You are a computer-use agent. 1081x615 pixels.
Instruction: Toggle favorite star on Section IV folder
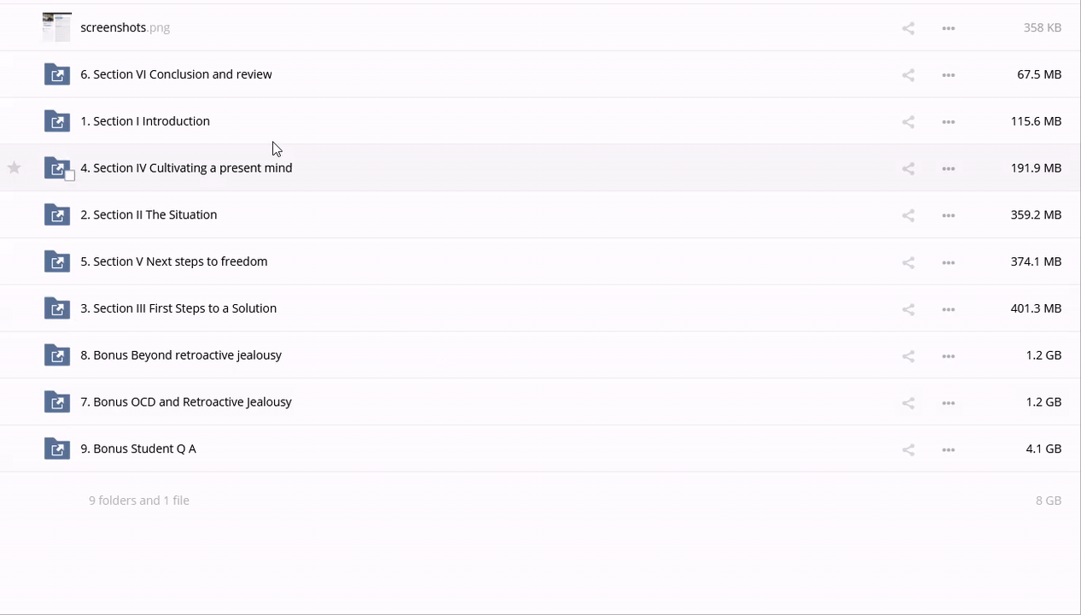coord(15,168)
